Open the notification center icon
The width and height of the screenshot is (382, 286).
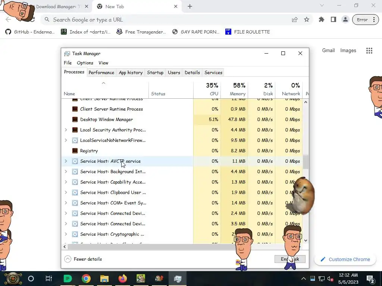click(370, 279)
